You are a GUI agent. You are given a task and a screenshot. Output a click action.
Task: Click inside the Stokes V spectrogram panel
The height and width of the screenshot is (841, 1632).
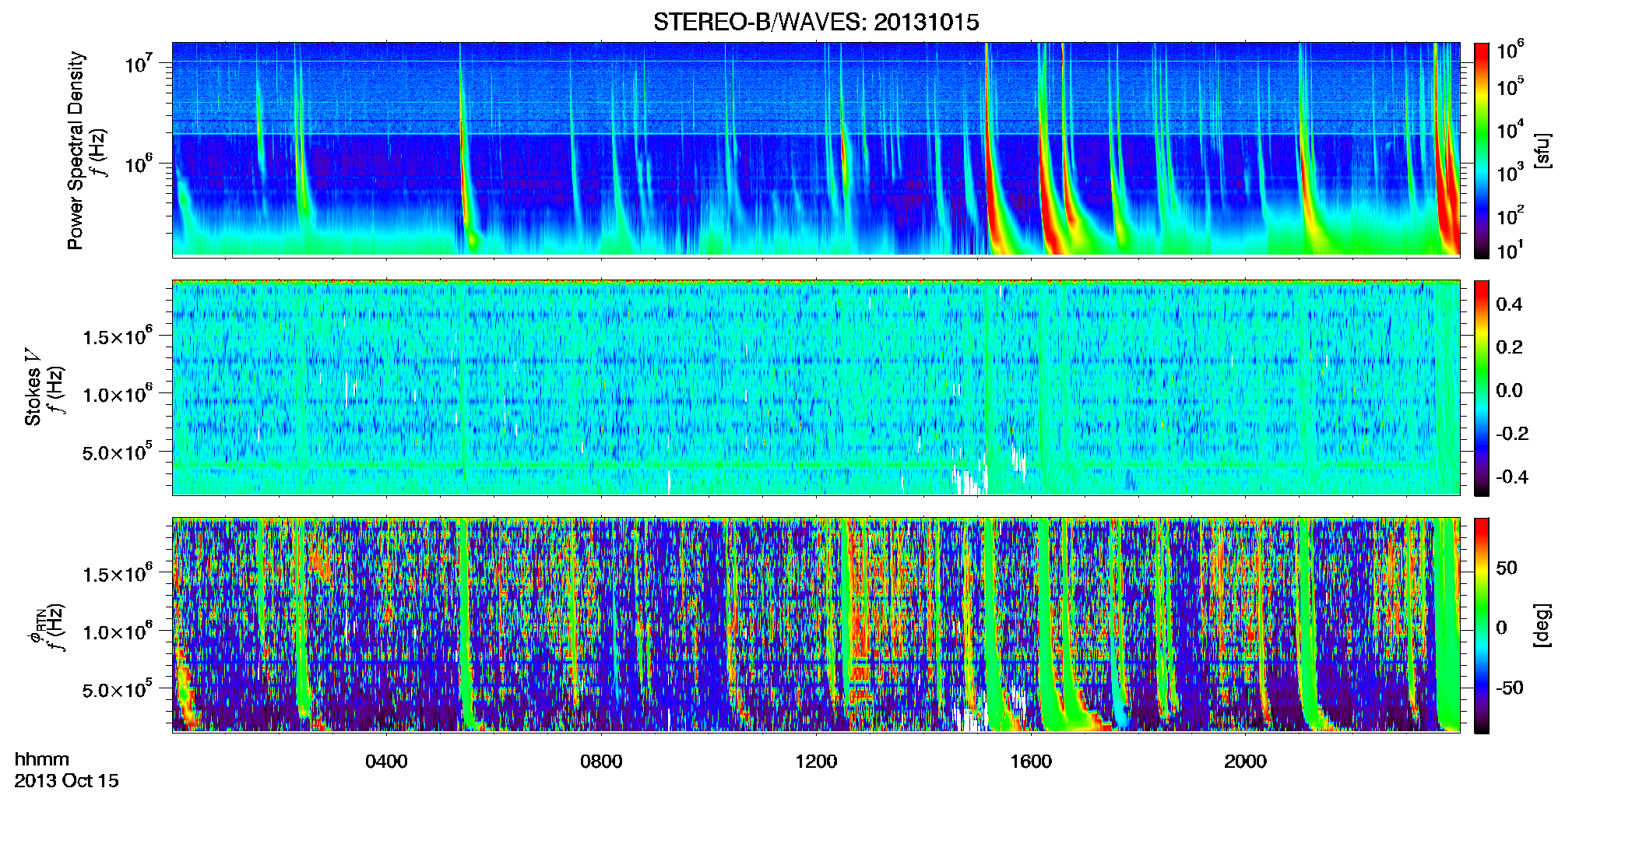pos(816,387)
